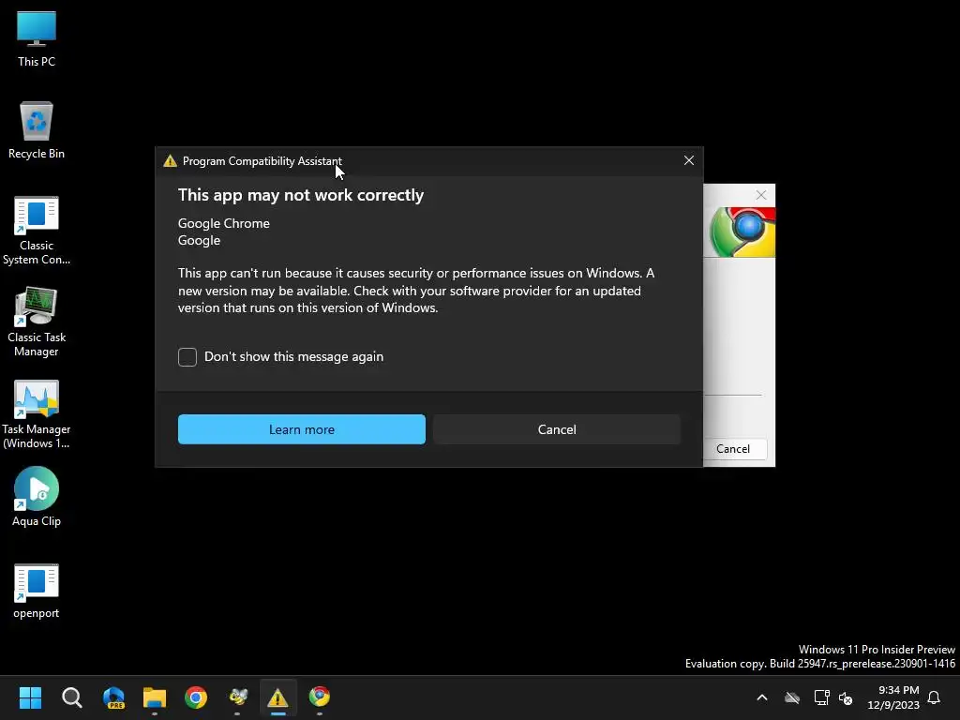960x720 pixels.
Task: Close the Program Compatibility Assistant window
Action: coord(689,160)
